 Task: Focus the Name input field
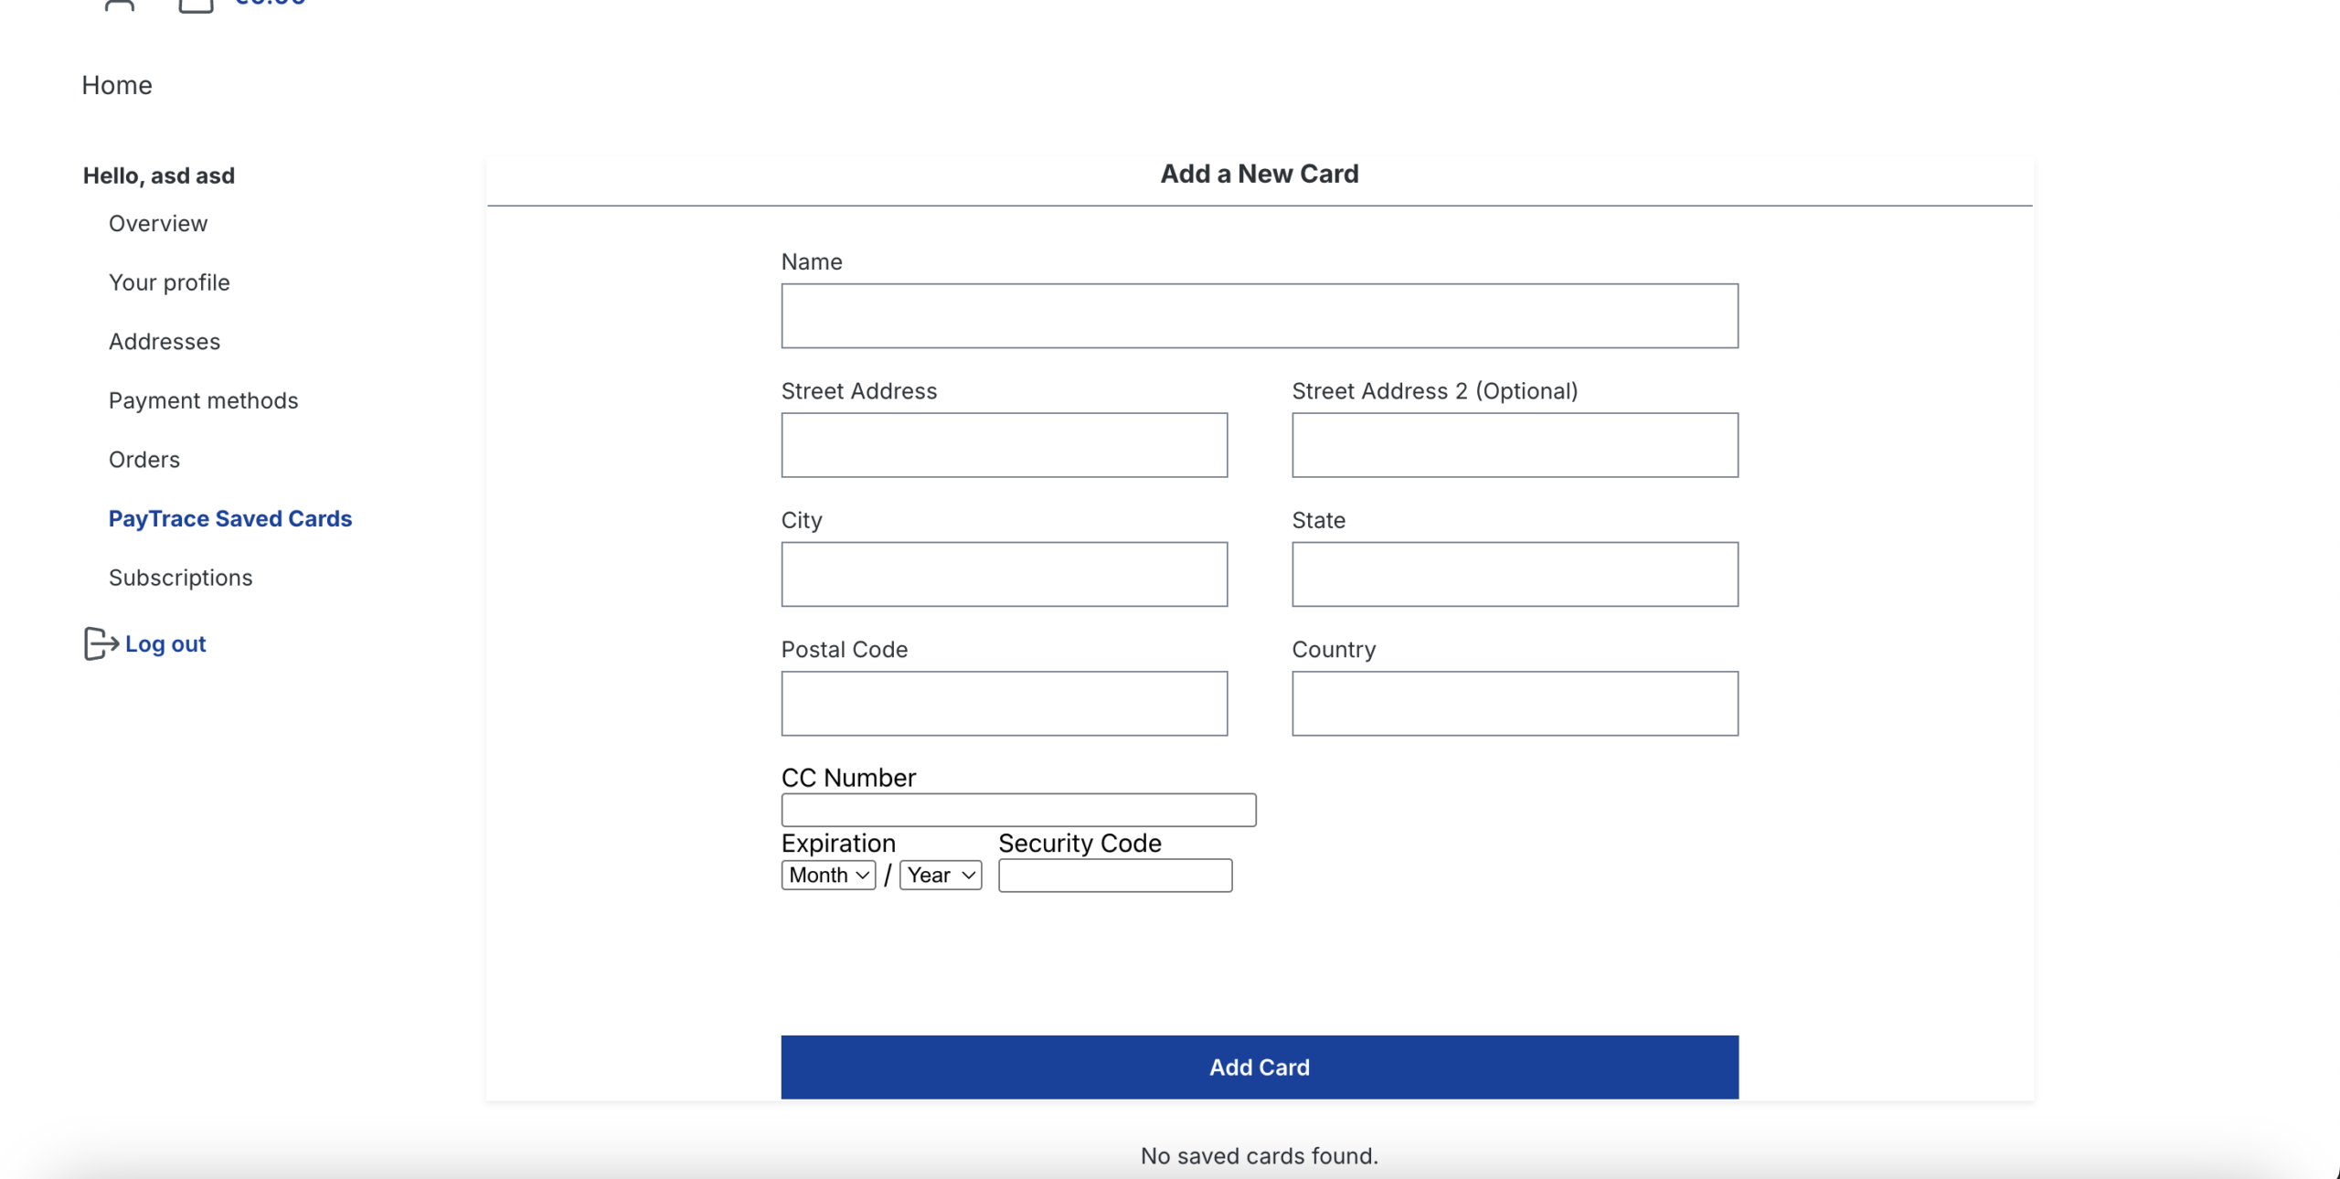pos(1259,315)
